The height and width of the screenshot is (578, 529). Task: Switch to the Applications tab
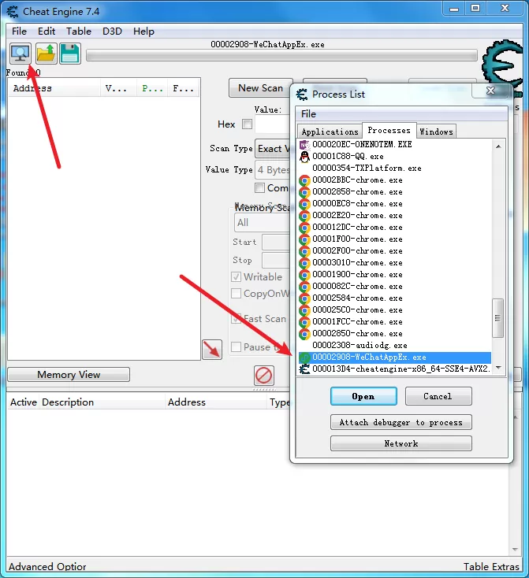tap(330, 132)
